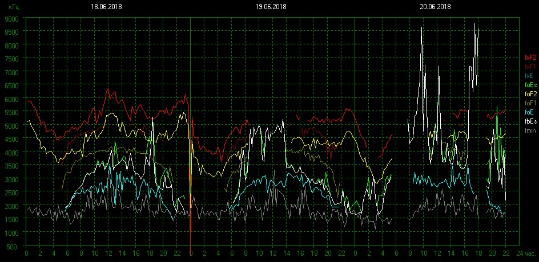The height and width of the screenshot is (262, 539).
Task: Click the 24 tick at x-axis end
Action: point(518,253)
